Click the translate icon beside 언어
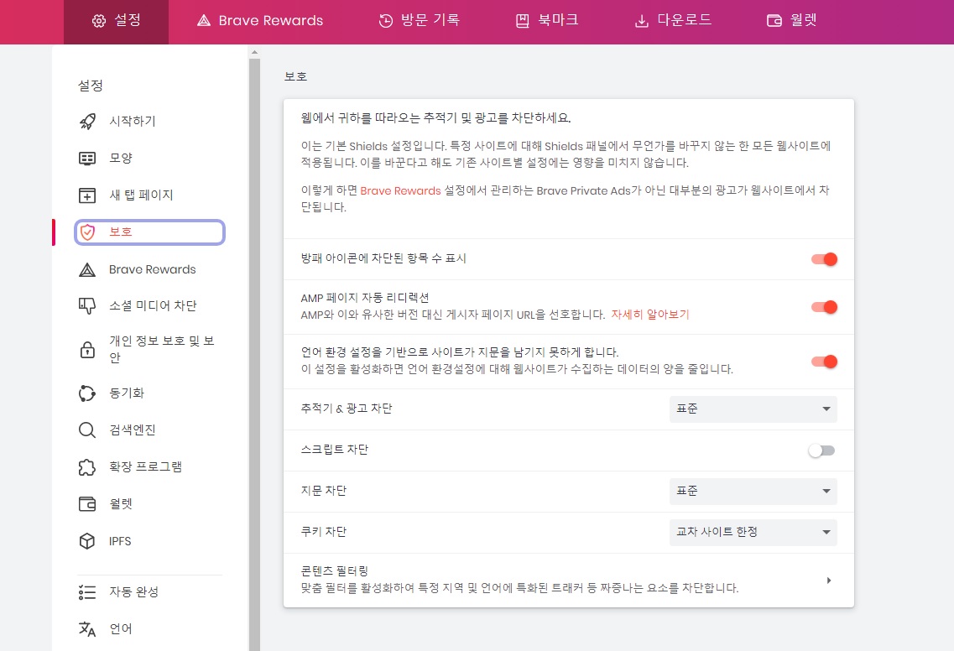The width and height of the screenshot is (954, 651). (x=87, y=629)
